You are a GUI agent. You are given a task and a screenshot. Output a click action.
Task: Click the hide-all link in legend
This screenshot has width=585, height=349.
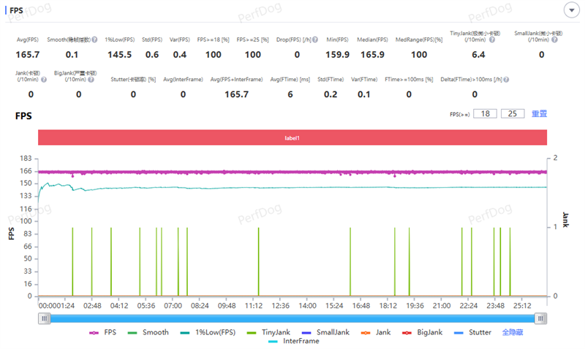point(513,332)
